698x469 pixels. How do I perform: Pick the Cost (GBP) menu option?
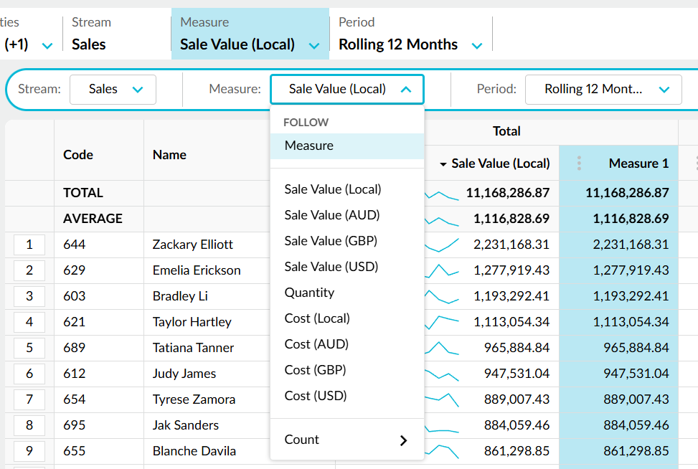315,370
